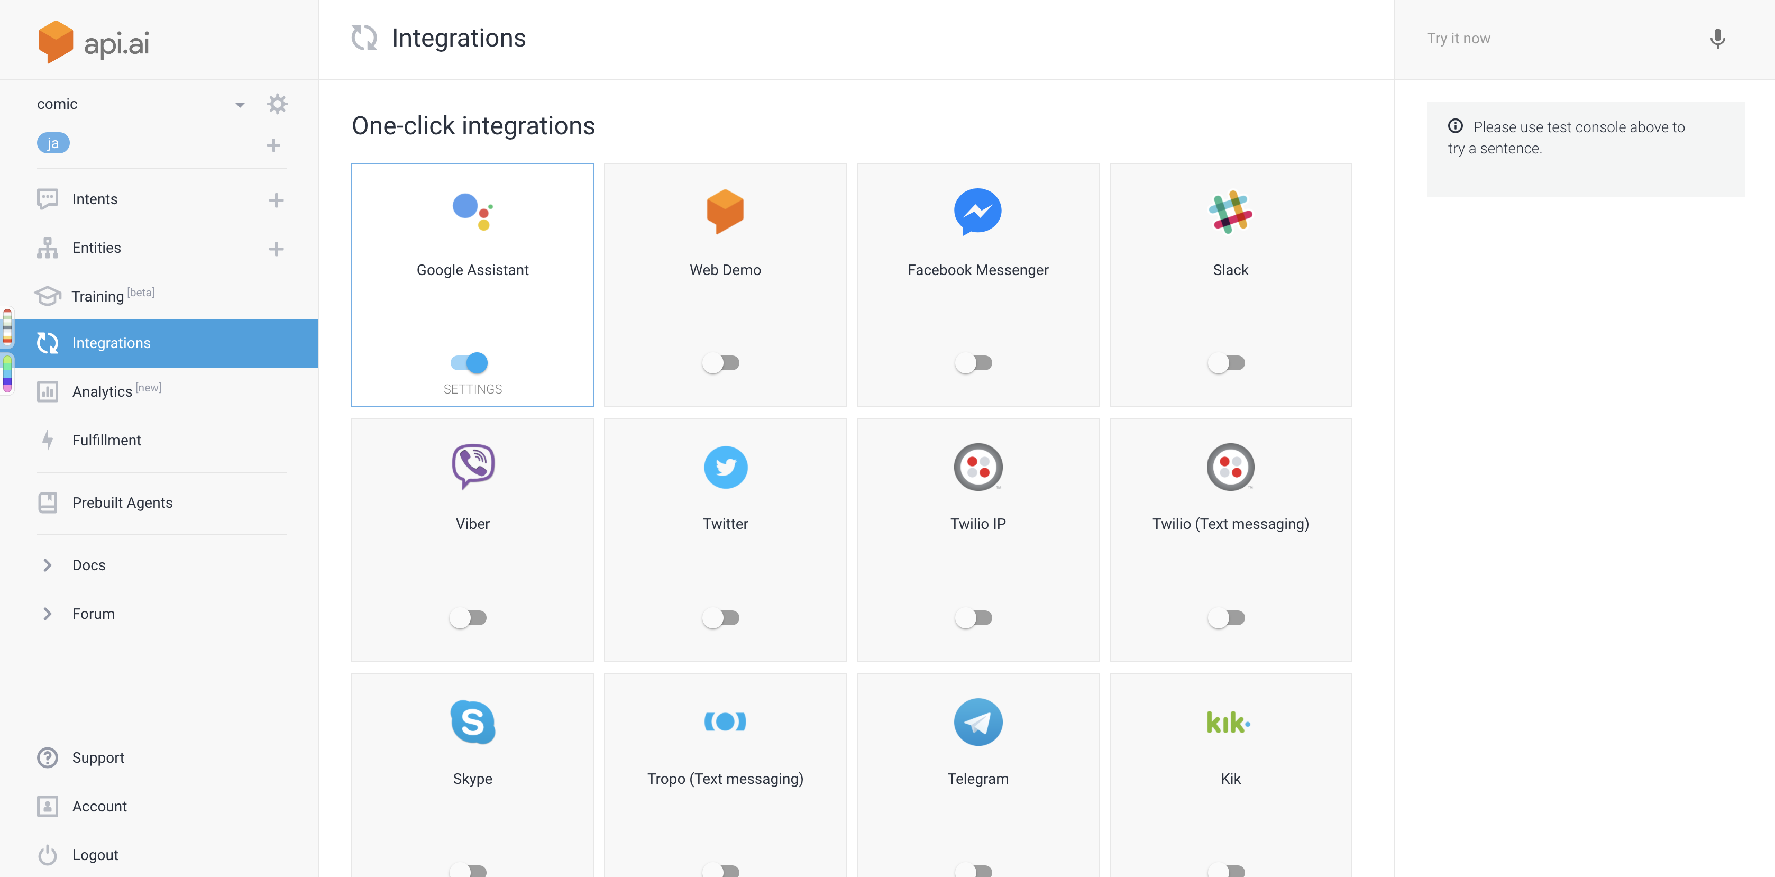
Task: Click the Analytics bar chart icon
Action: tap(47, 391)
